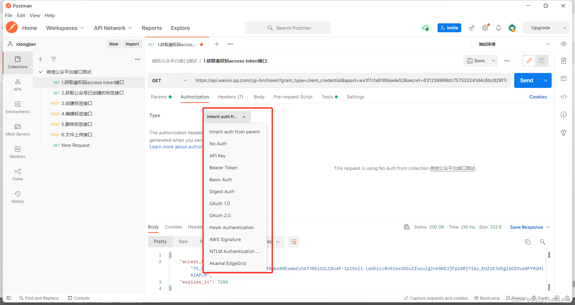This screenshot has width=575, height=305.
Task: Collapse the auth Type dropdown
Action: (227, 117)
